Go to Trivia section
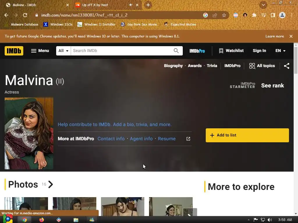Screen dimensions: 298x223 click(x=212, y=66)
